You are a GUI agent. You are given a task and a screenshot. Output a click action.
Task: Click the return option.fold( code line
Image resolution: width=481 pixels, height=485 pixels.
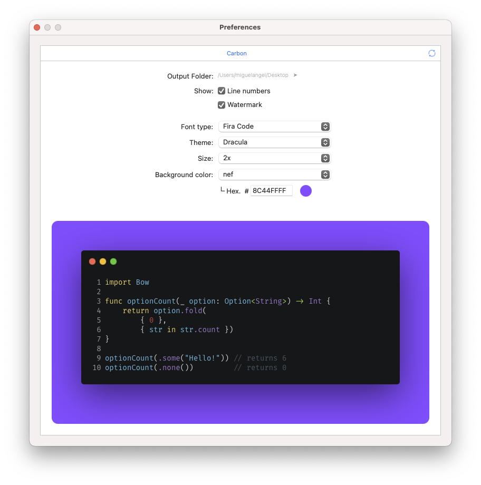click(165, 311)
